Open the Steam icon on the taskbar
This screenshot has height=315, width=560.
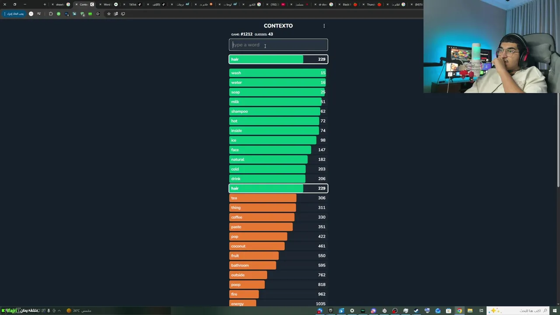click(416, 311)
